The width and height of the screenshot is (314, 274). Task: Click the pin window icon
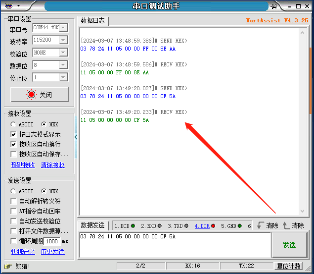click(x=273, y=6)
